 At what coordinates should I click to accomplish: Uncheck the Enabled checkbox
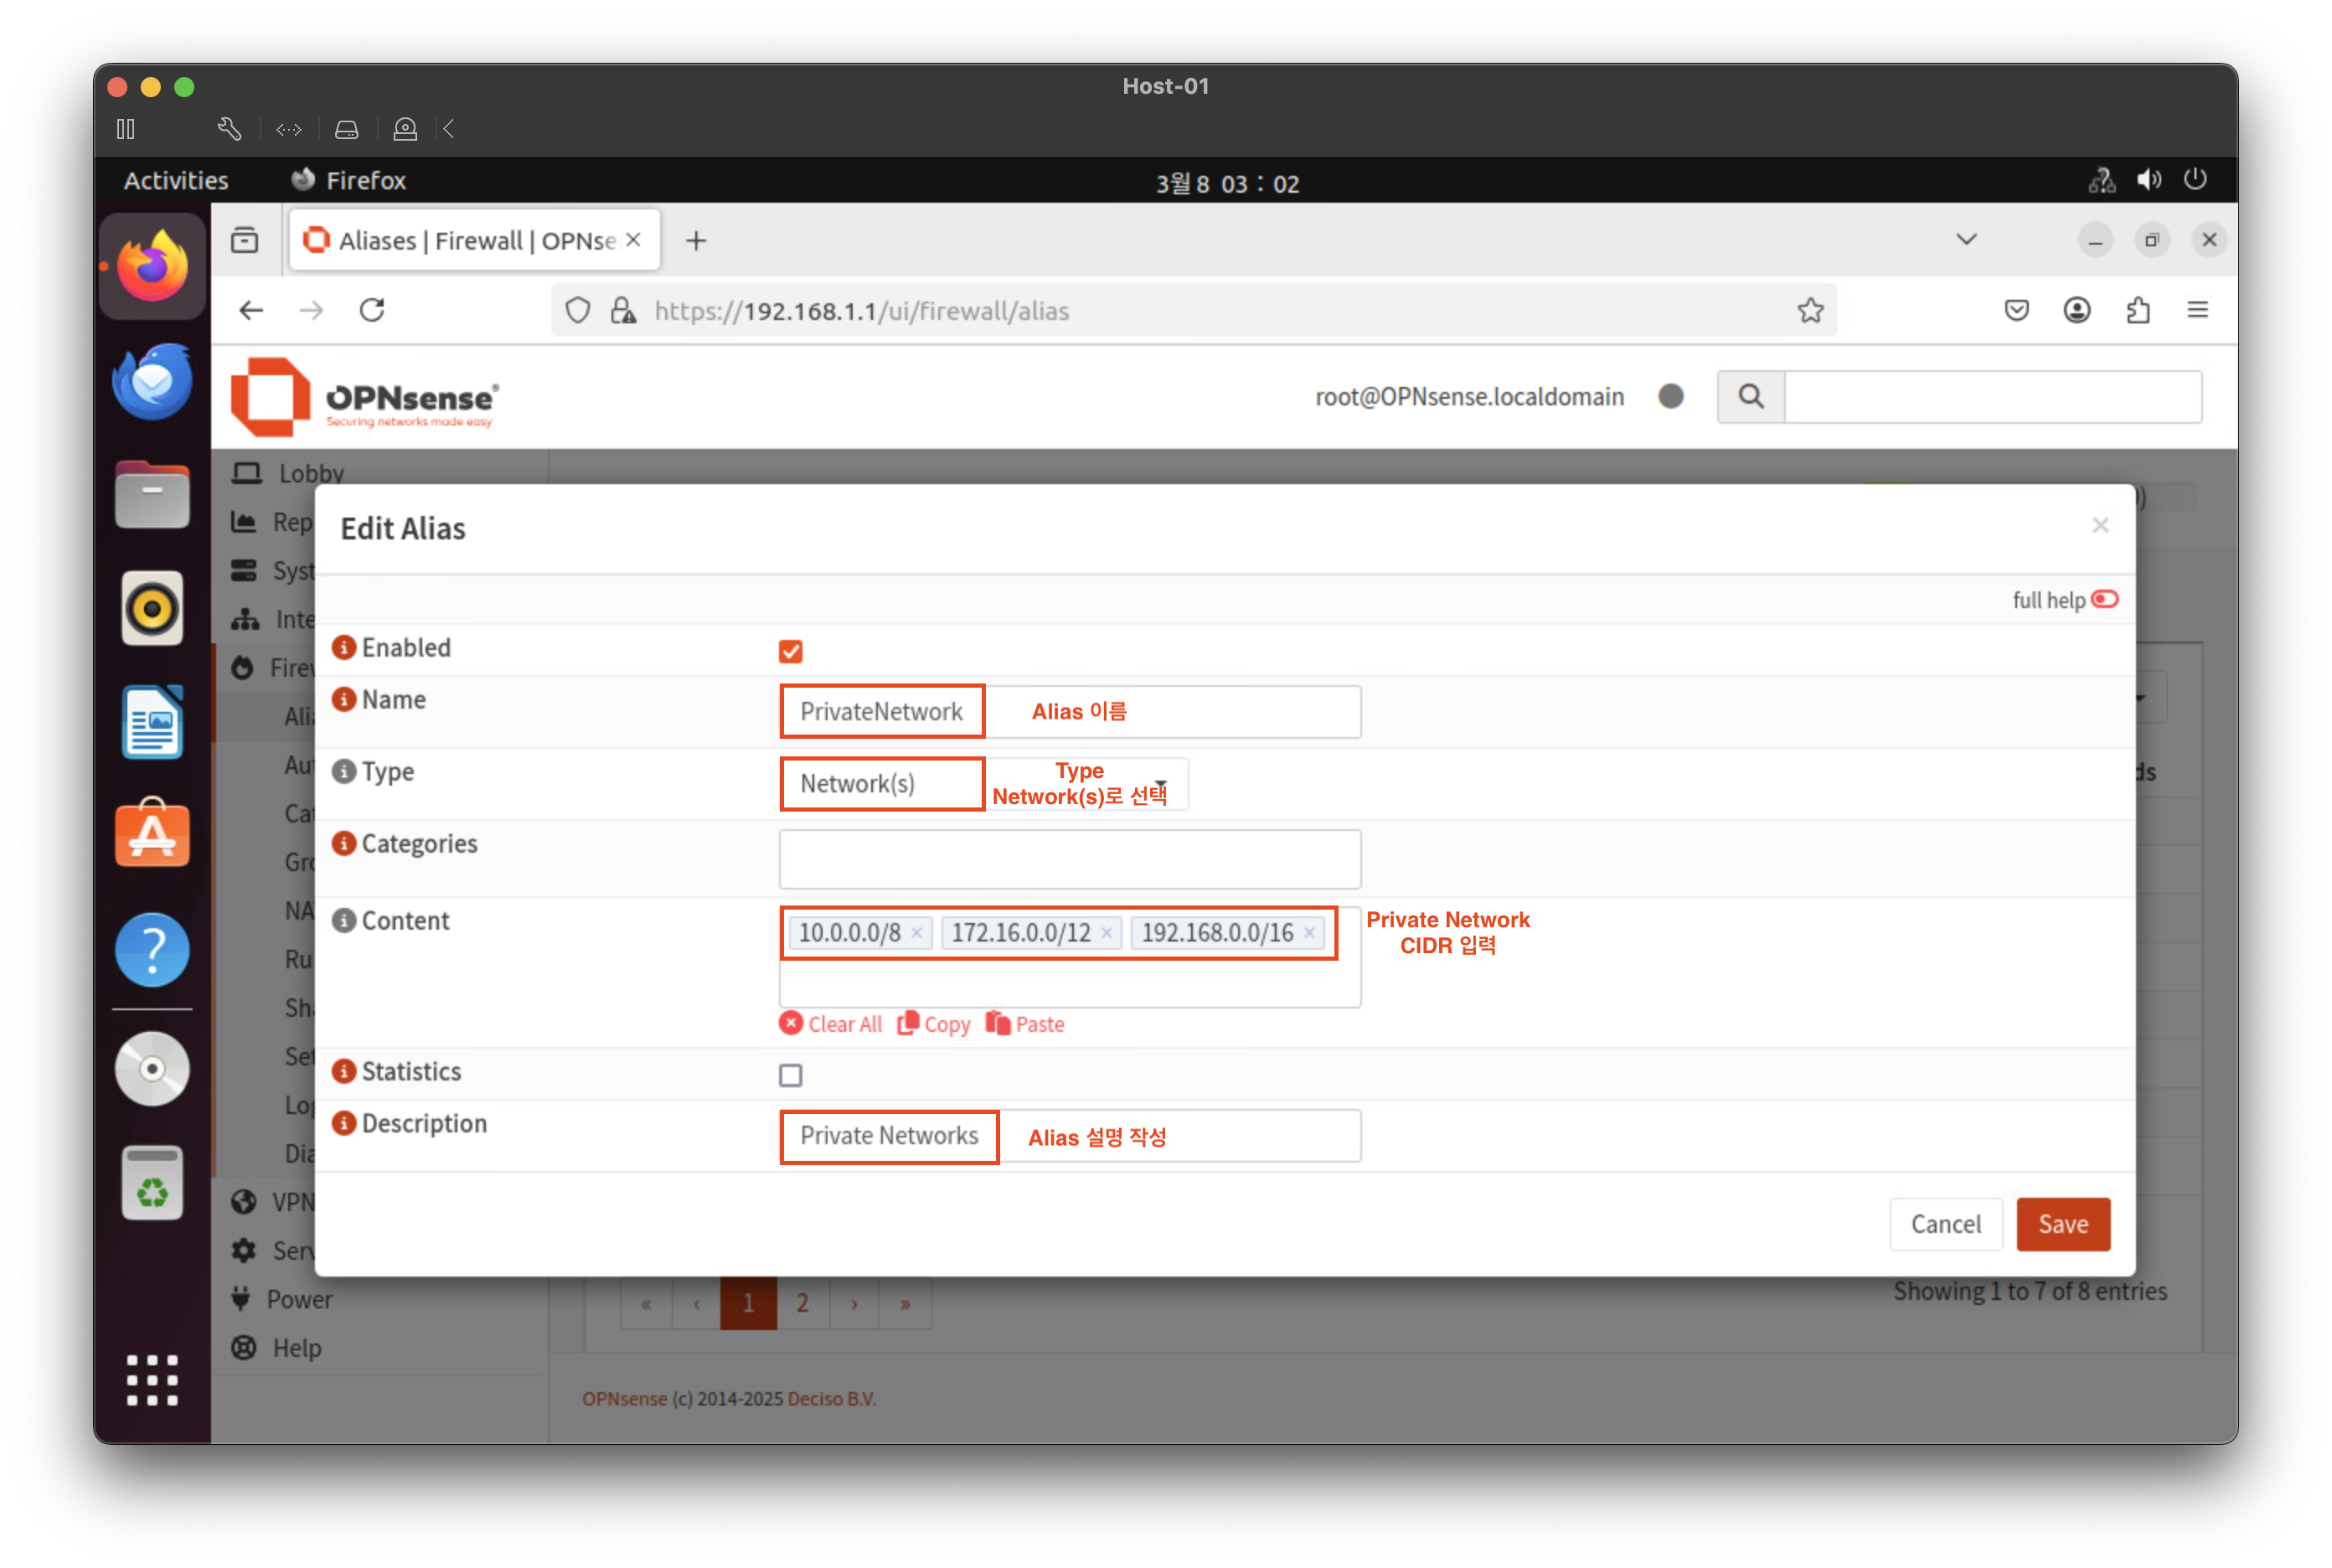[790, 652]
